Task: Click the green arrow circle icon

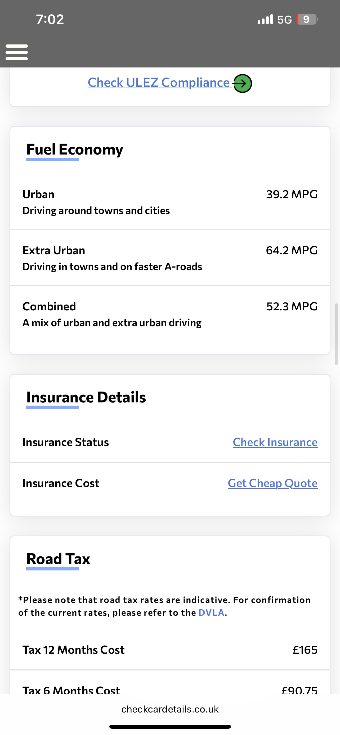Action: click(x=242, y=83)
